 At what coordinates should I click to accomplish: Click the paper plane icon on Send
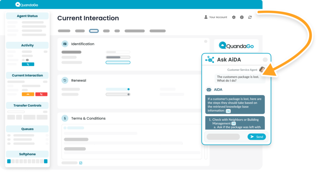(252, 137)
